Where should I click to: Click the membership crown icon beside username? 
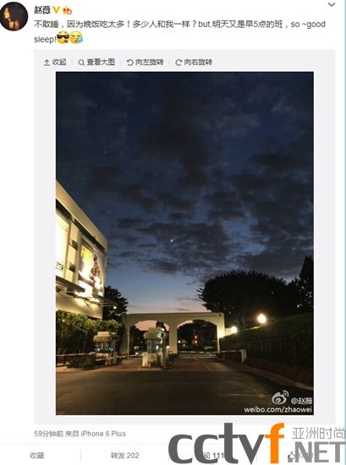point(68,11)
